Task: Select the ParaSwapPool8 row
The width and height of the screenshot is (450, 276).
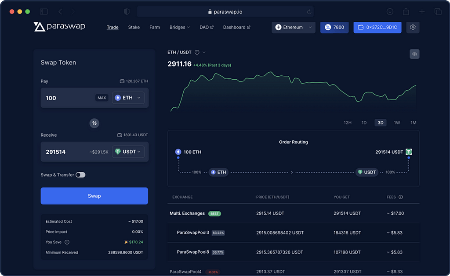Action: point(293,252)
